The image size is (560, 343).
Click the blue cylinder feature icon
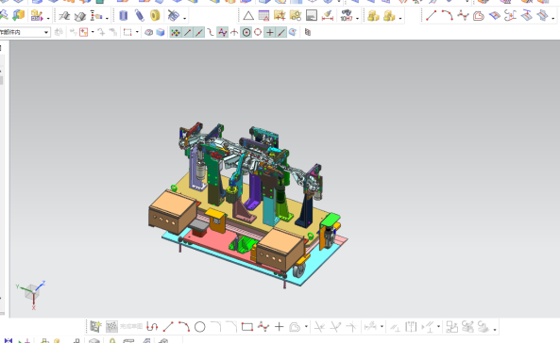(123, 16)
